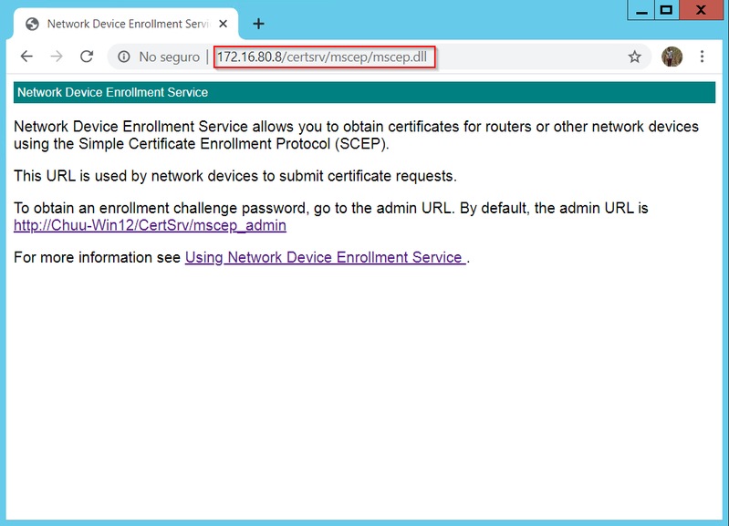Maximize the browser window
Image resolution: width=729 pixels, height=526 pixels.
666,10
